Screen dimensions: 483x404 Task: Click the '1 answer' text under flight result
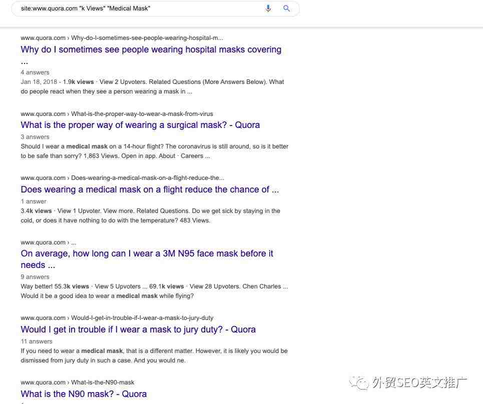click(34, 201)
